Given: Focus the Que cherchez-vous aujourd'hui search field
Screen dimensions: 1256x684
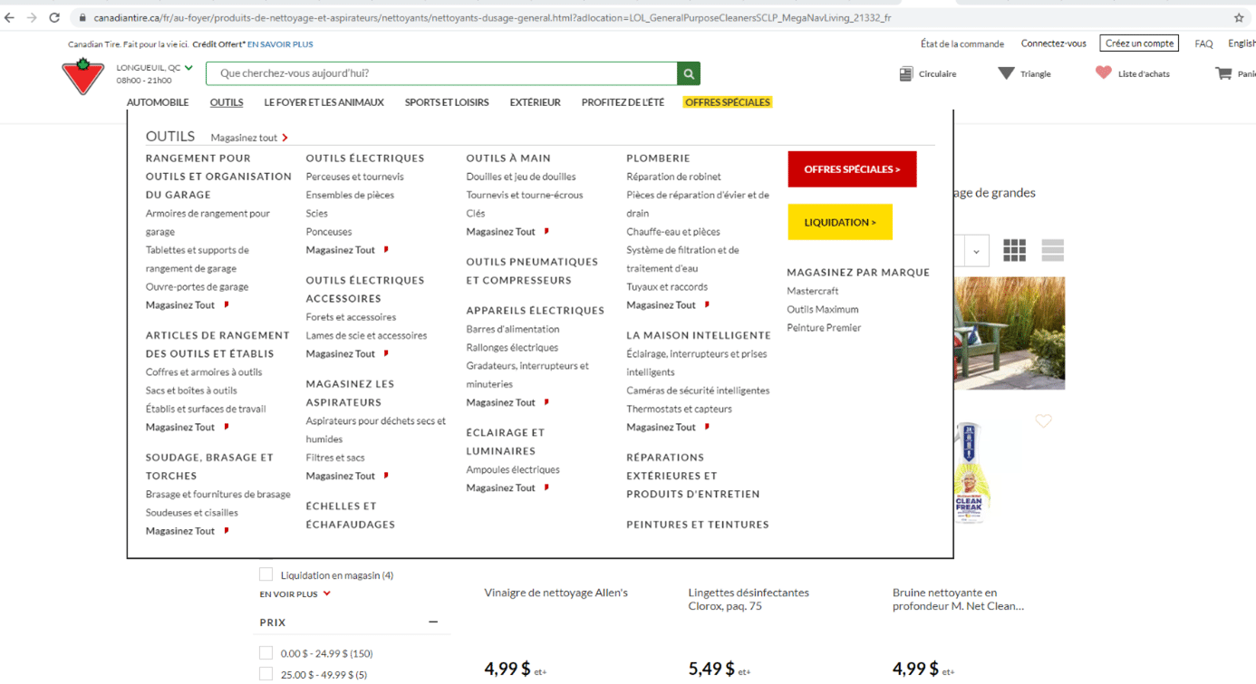Looking at the screenshot, I should click(441, 73).
